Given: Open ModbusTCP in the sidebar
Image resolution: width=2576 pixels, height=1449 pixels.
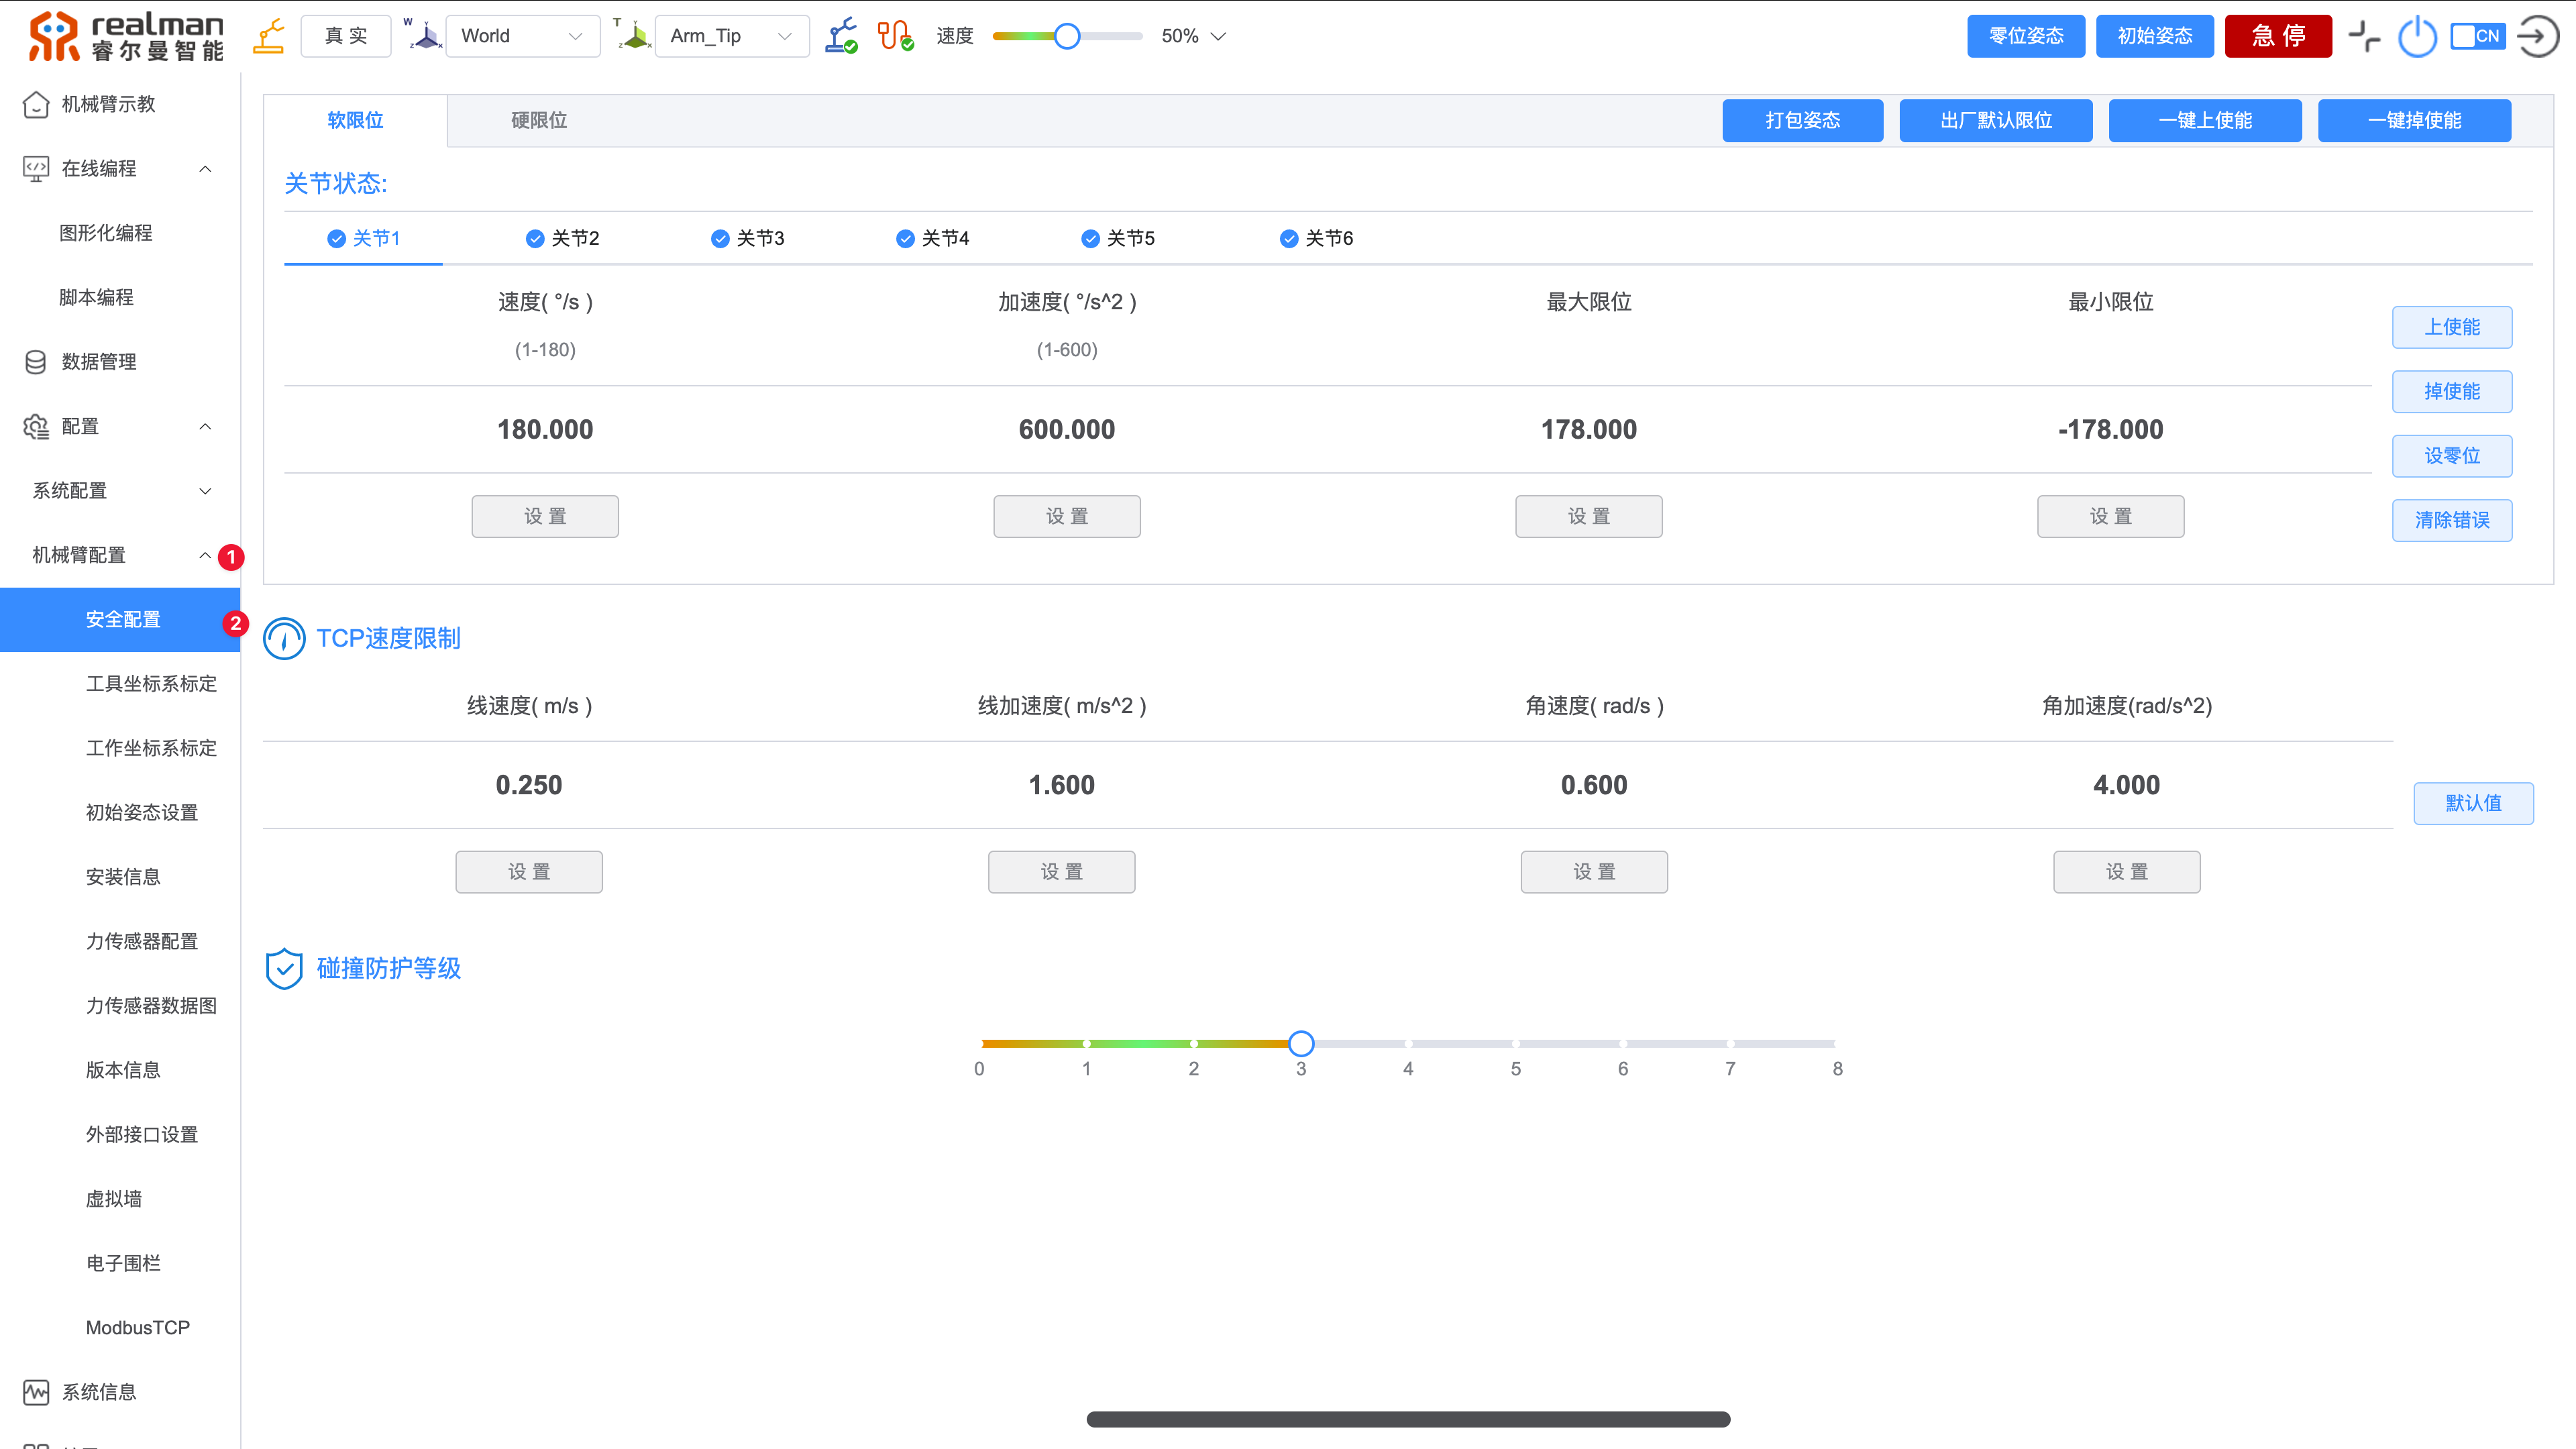Looking at the screenshot, I should (138, 1328).
